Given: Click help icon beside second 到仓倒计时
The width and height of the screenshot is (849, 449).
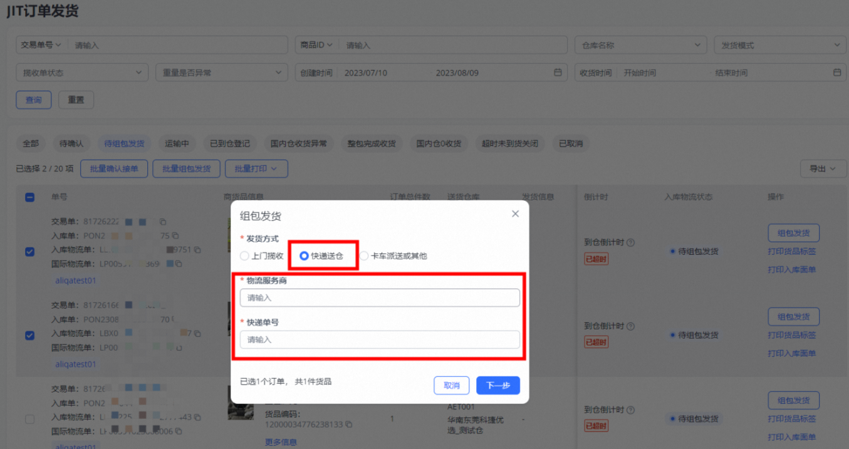Looking at the screenshot, I should point(630,326).
